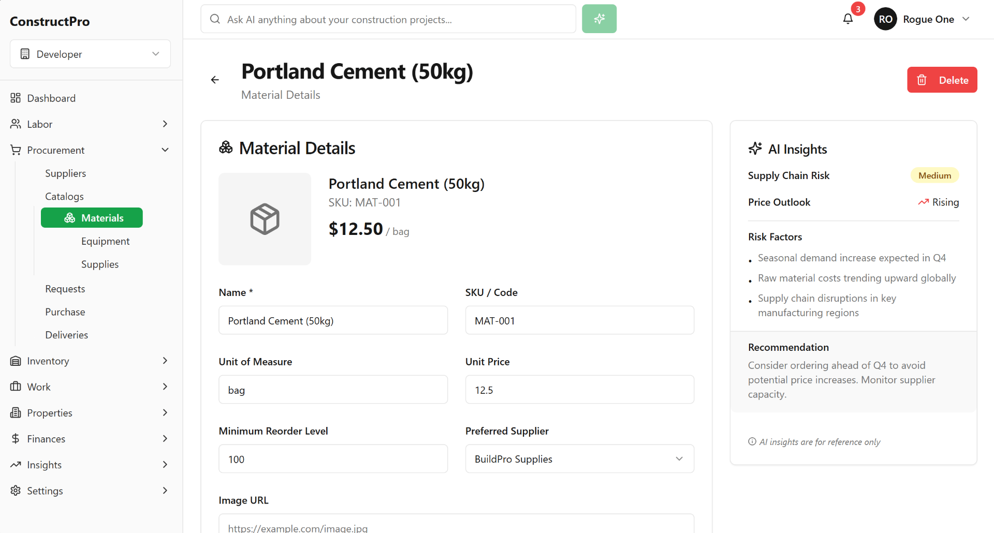Click the AI insights info icon
This screenshot has height=533, width=994.
752,441
